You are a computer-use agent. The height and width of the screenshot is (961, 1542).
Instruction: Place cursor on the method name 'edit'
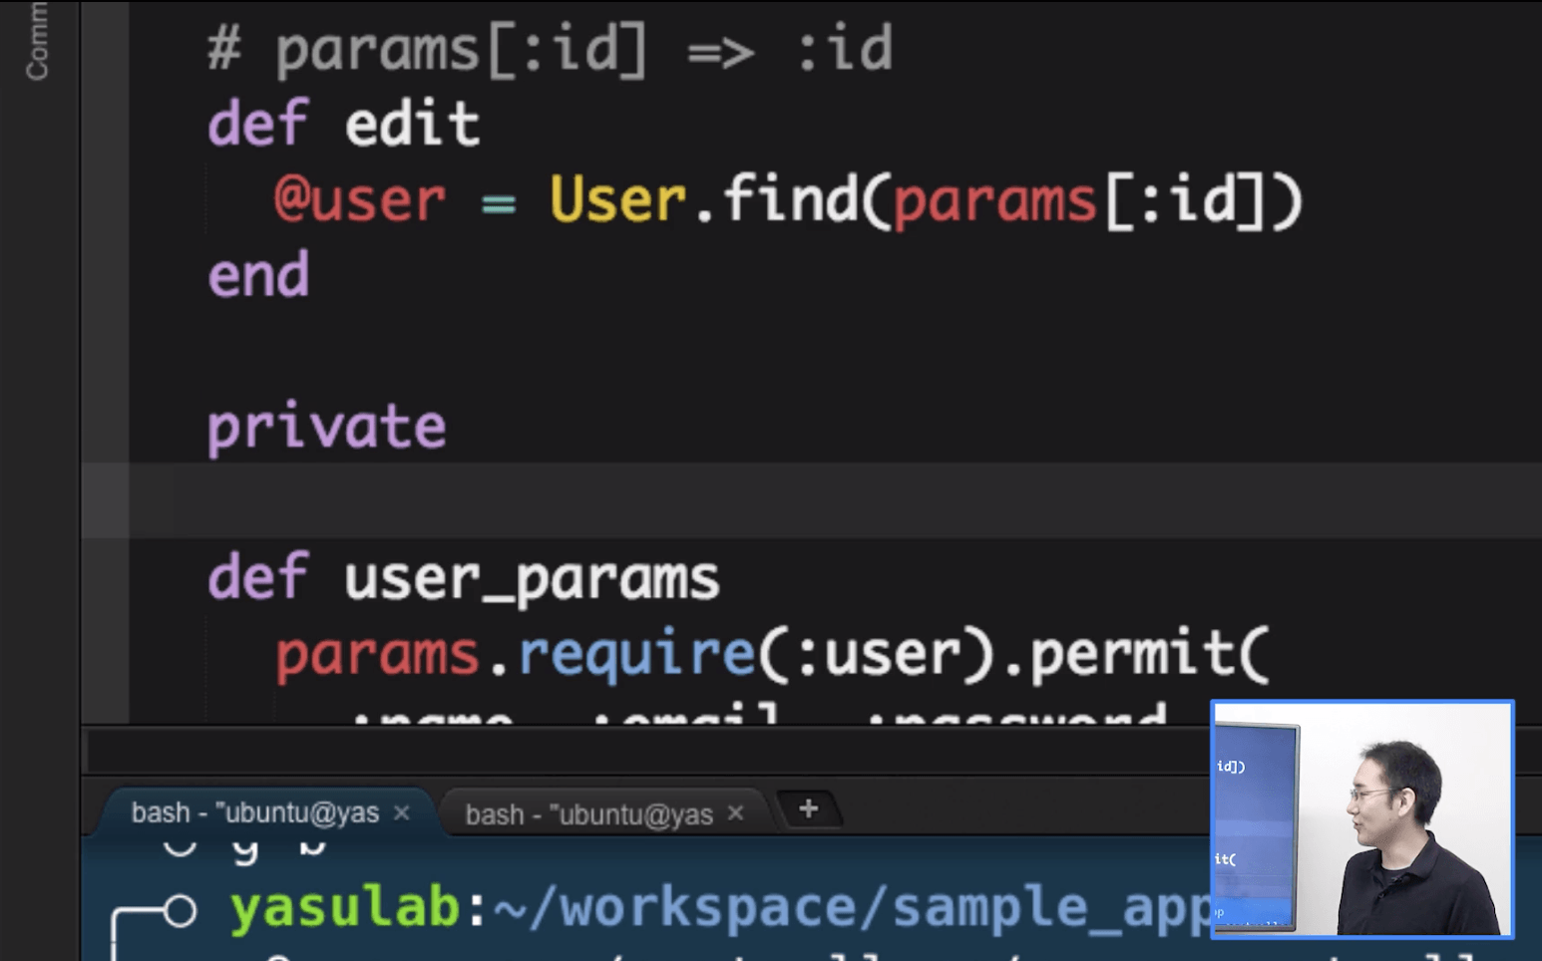click(412, 125)
